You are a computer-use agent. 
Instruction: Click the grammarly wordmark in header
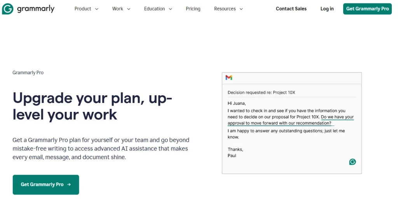pos(36,9)
